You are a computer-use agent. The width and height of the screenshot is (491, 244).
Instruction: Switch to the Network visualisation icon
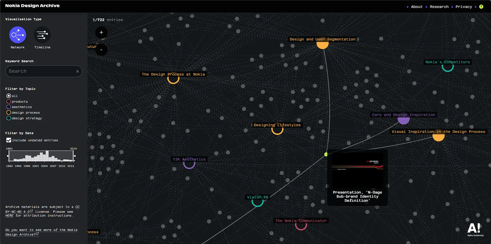click(17, 35)
